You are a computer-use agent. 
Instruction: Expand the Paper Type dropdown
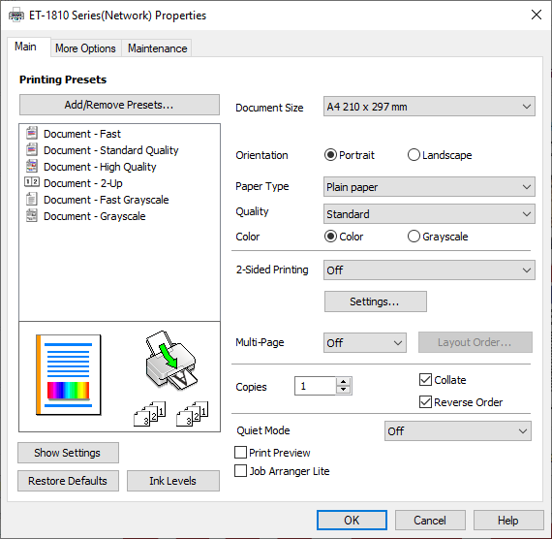click(429, 187)
